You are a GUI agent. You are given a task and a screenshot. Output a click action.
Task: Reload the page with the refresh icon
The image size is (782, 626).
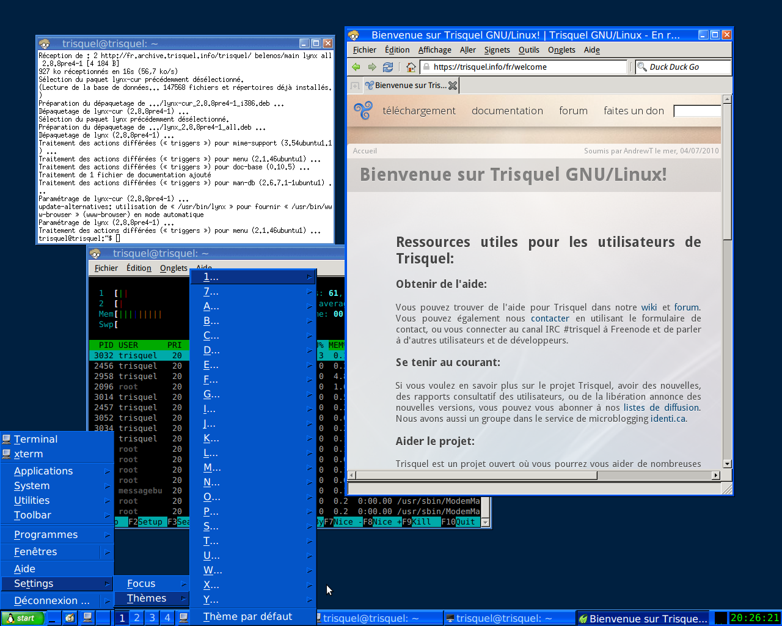(388, 67)
